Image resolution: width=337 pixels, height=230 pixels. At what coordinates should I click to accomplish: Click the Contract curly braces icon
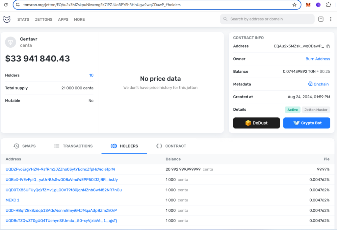tap(159, 146)
